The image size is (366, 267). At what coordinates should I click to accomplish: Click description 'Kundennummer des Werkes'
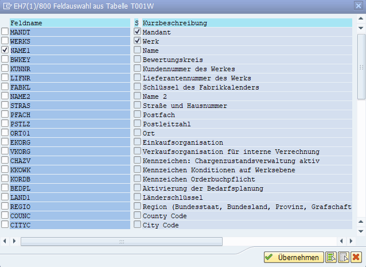click(x=189, y=69)
